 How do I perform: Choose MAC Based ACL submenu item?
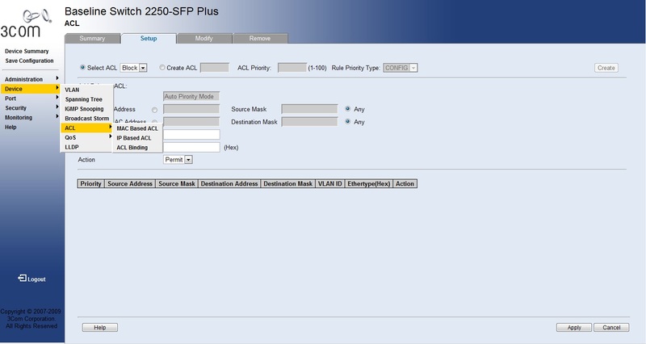click(x=137, y=128)
